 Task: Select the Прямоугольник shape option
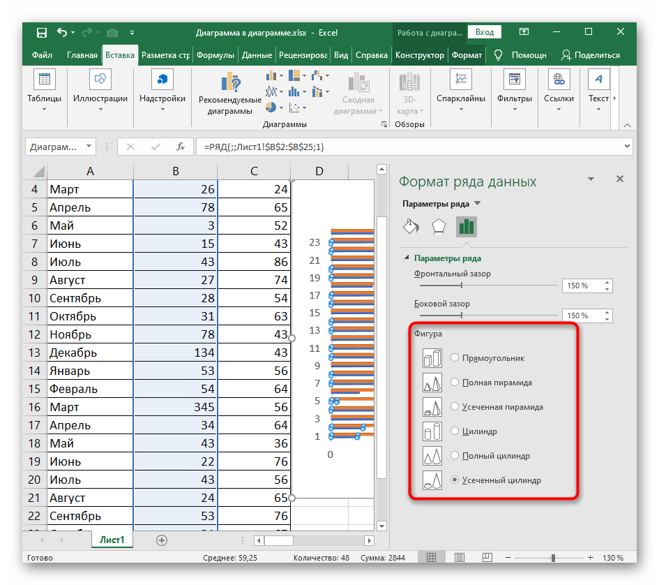(454, 357)
